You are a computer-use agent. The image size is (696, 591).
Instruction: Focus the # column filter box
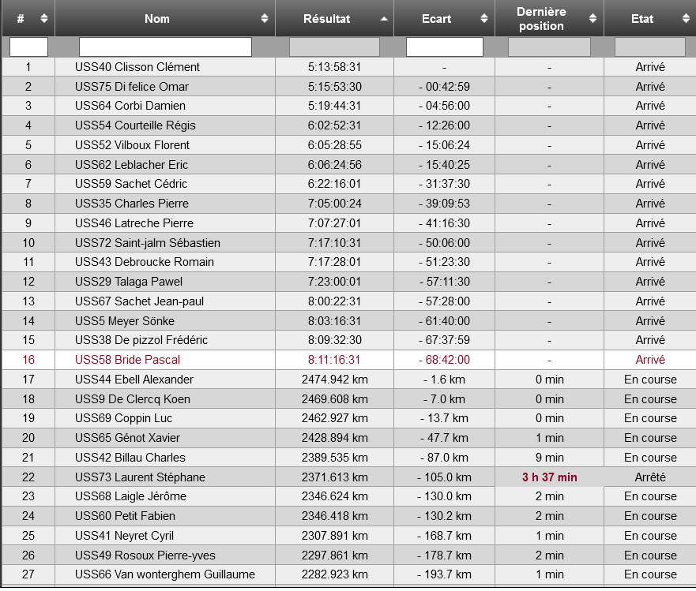[x=28, y=47]
